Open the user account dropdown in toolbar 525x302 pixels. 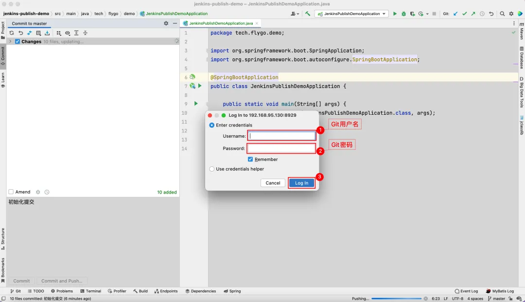coord(295,14)
